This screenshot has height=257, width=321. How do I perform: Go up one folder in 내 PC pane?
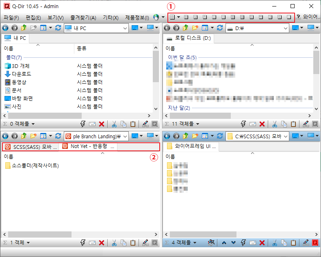click(x=24, y=28)
